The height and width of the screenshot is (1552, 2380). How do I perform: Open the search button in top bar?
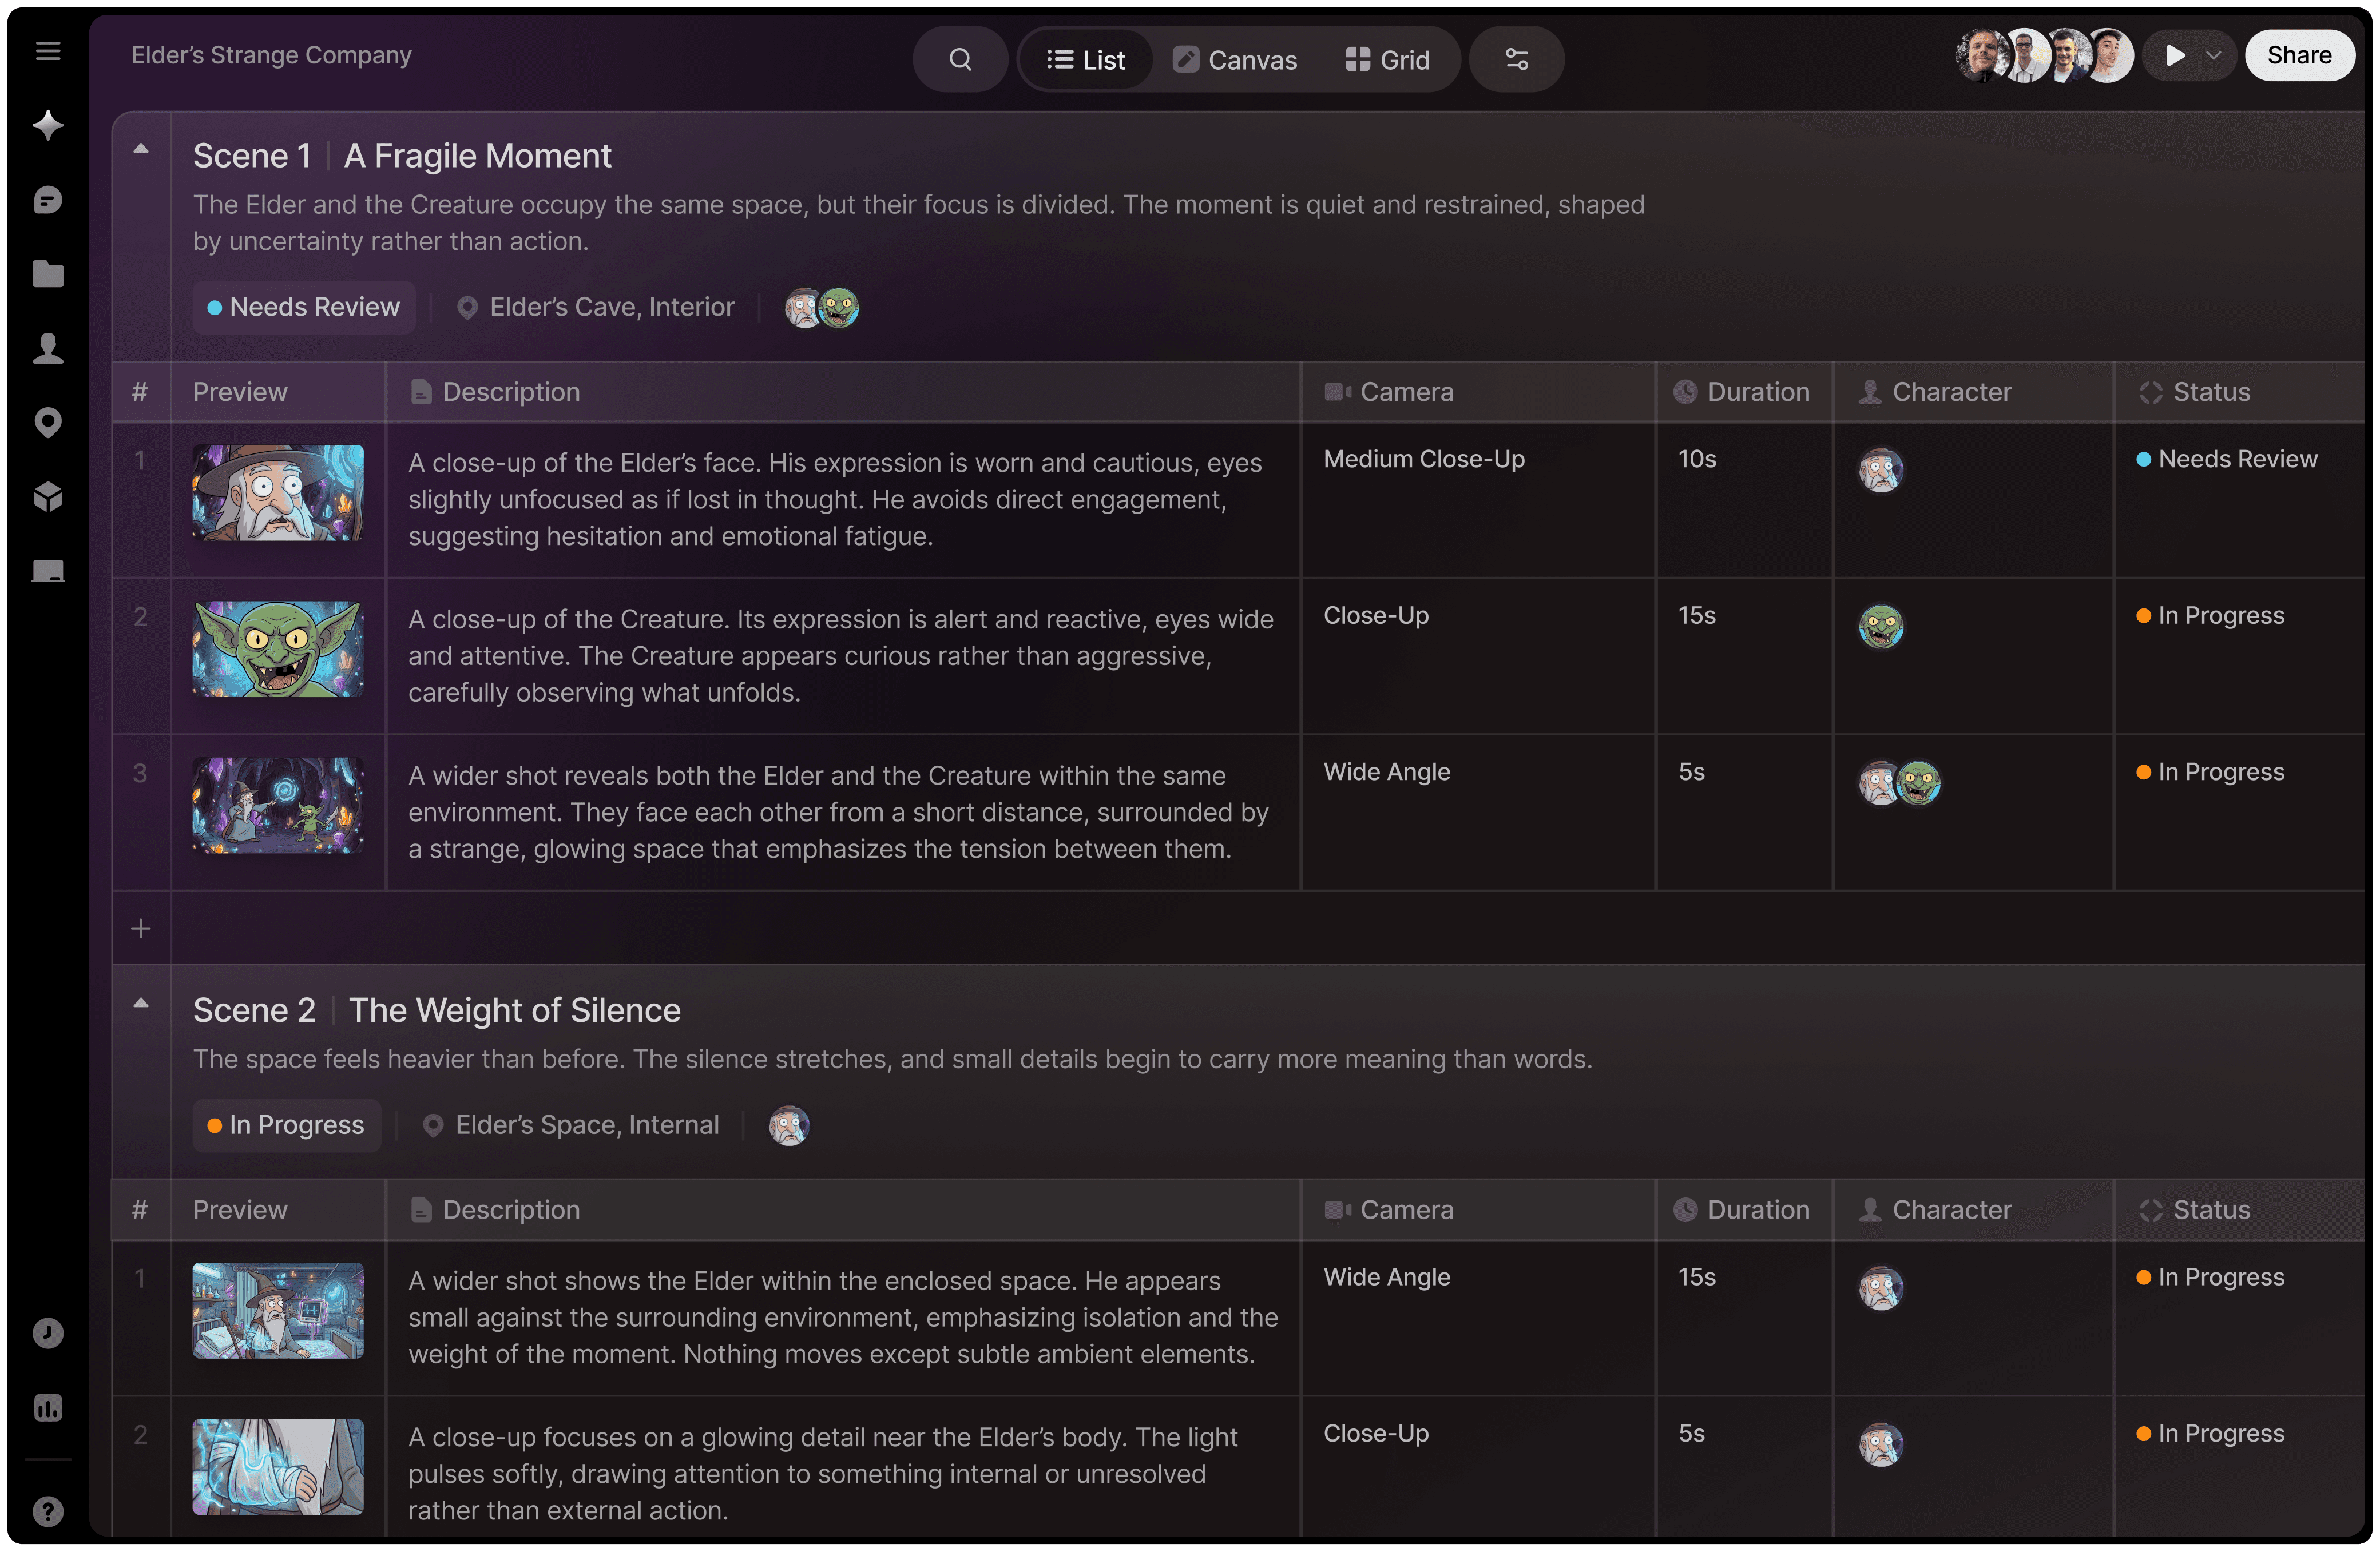click(959, 60)
